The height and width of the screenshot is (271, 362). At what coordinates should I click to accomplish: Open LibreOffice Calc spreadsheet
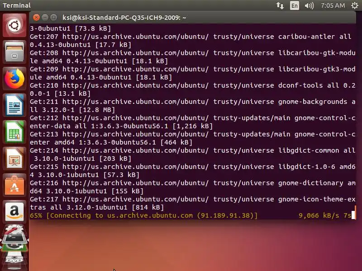(14, 132)
